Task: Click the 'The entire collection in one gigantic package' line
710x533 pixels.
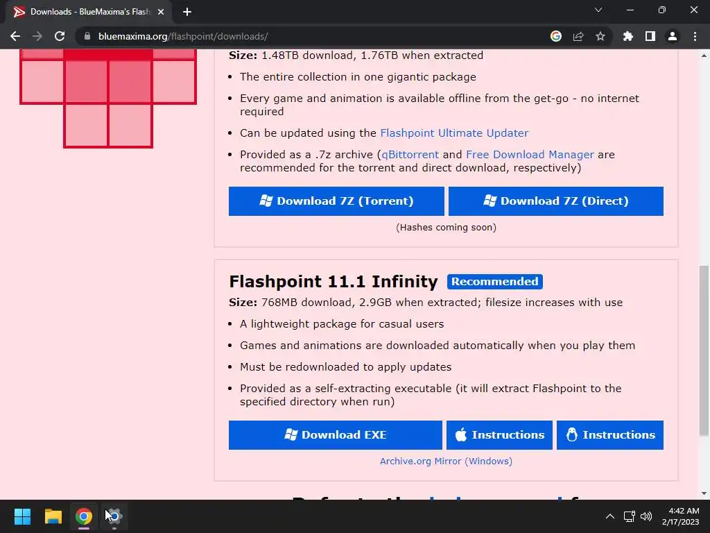Action: tap(358, 76)
